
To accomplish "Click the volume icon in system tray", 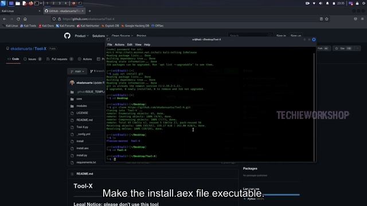I will [321, 3].
